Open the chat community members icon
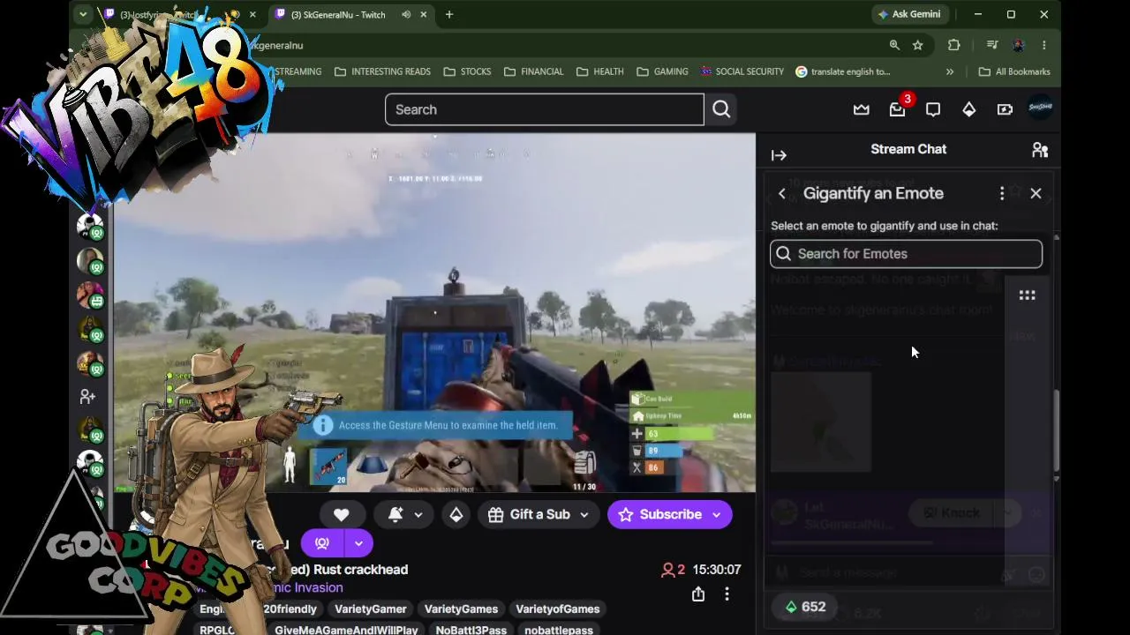Screen dimensions: 1130x635 [1040, 150]
